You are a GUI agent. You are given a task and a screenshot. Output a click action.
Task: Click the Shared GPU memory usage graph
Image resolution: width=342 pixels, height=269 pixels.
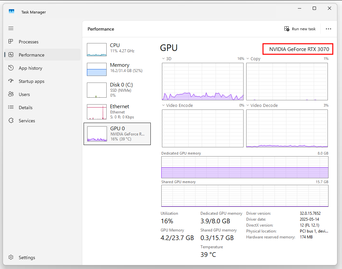point(245,196)
